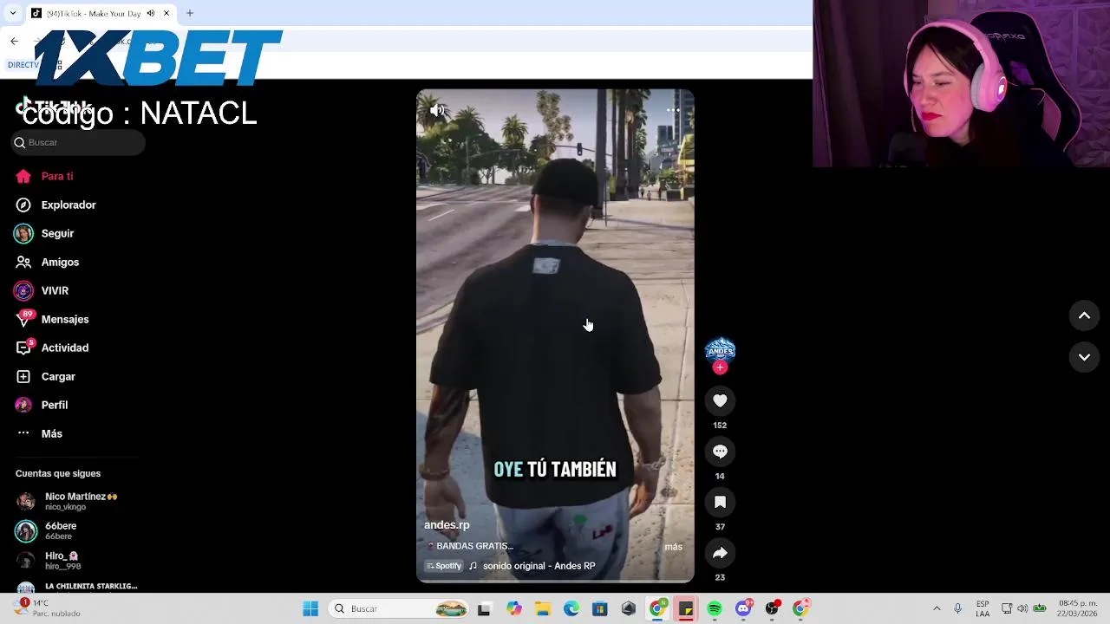The height and width of the screenshot is (624, 1110).
Task: Click the Spotify badge on the video
Action: (x=443, y=566)
